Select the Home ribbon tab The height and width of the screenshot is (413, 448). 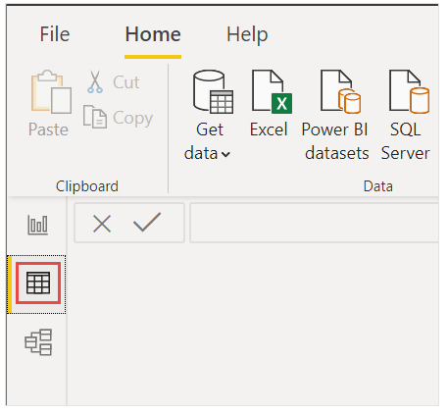pyautogui.click(x=153, y=34)
